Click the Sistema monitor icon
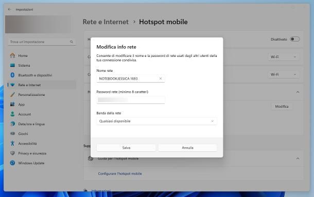 (x=13, y=65)
